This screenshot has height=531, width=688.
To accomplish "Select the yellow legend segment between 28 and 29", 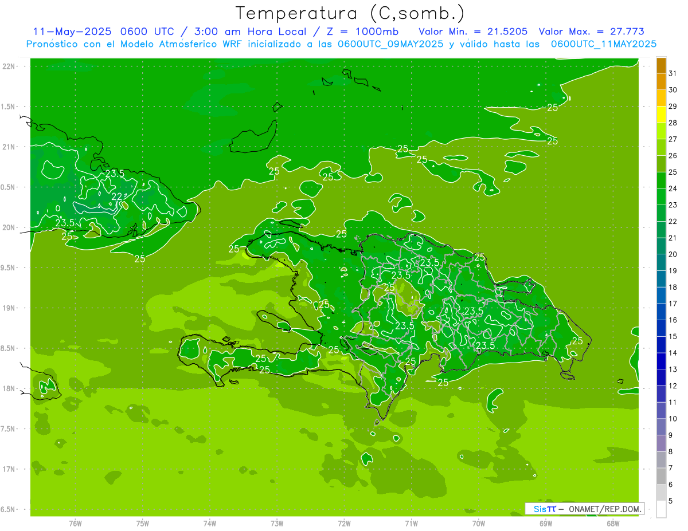I will pos(661,115).
